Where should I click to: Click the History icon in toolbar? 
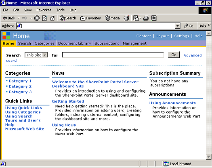coord(126,18)
